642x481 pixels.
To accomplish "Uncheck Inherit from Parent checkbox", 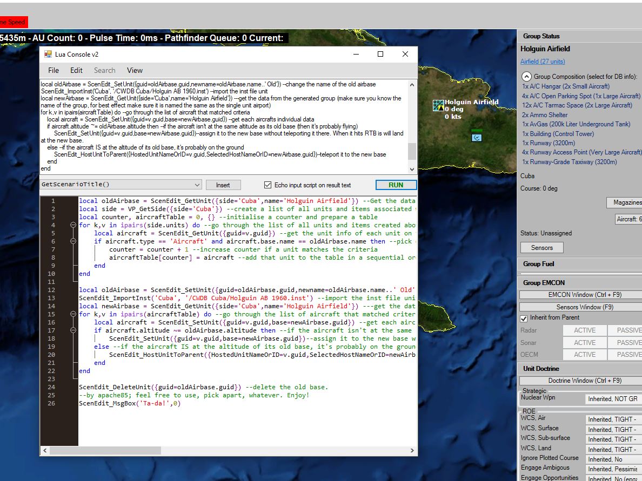I will pyautogui.click(x=524, y=318).
